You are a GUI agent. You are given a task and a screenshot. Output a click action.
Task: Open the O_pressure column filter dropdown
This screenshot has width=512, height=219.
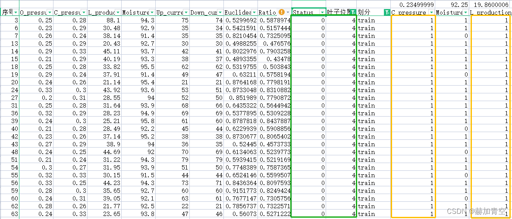click(x=50, y=12)
